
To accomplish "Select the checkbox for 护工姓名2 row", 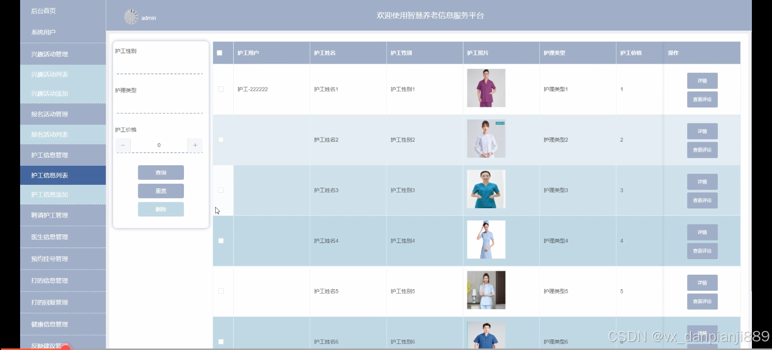I will pos(221,140).
